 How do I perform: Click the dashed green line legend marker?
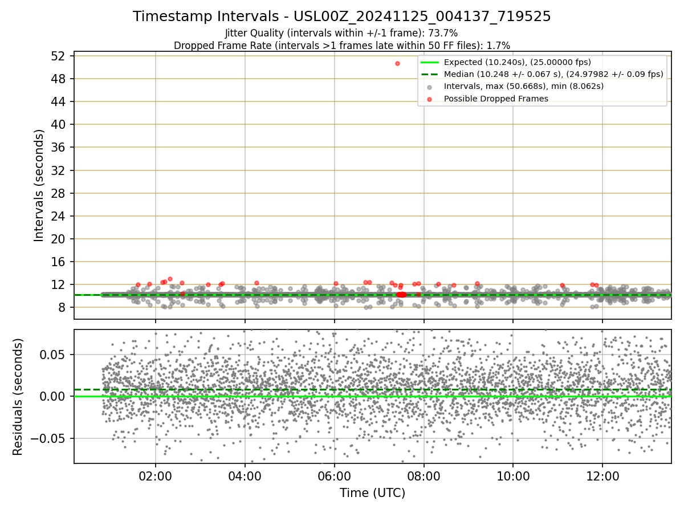[430, 74]
